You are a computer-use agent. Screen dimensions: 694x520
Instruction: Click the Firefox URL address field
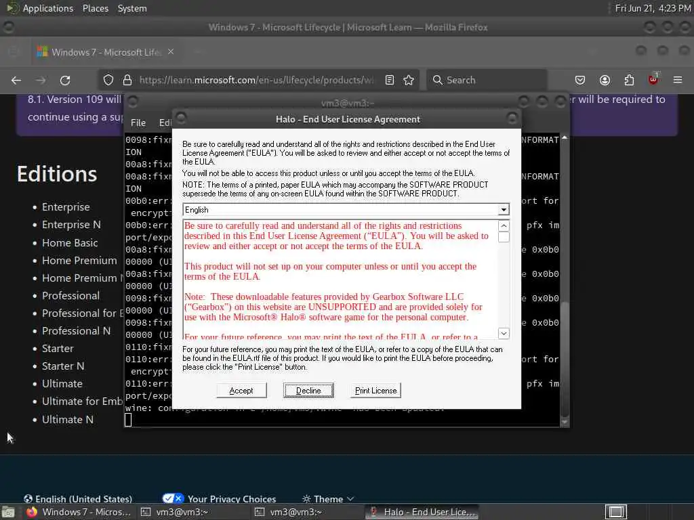[x=257, y=80]
